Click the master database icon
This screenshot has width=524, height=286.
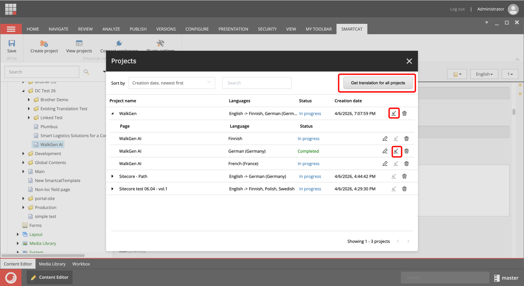pyautogui.click(x=497, y=278)
